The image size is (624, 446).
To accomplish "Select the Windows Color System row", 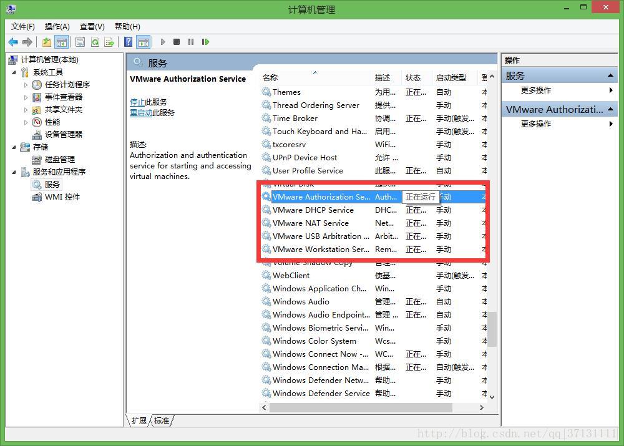I will click(374, 341).
